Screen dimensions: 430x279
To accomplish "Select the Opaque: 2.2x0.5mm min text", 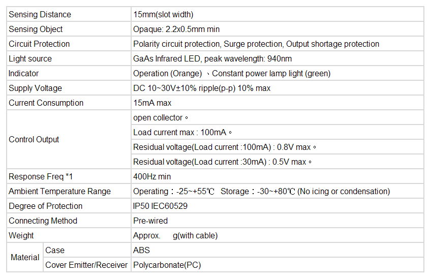I will point(176,29).
